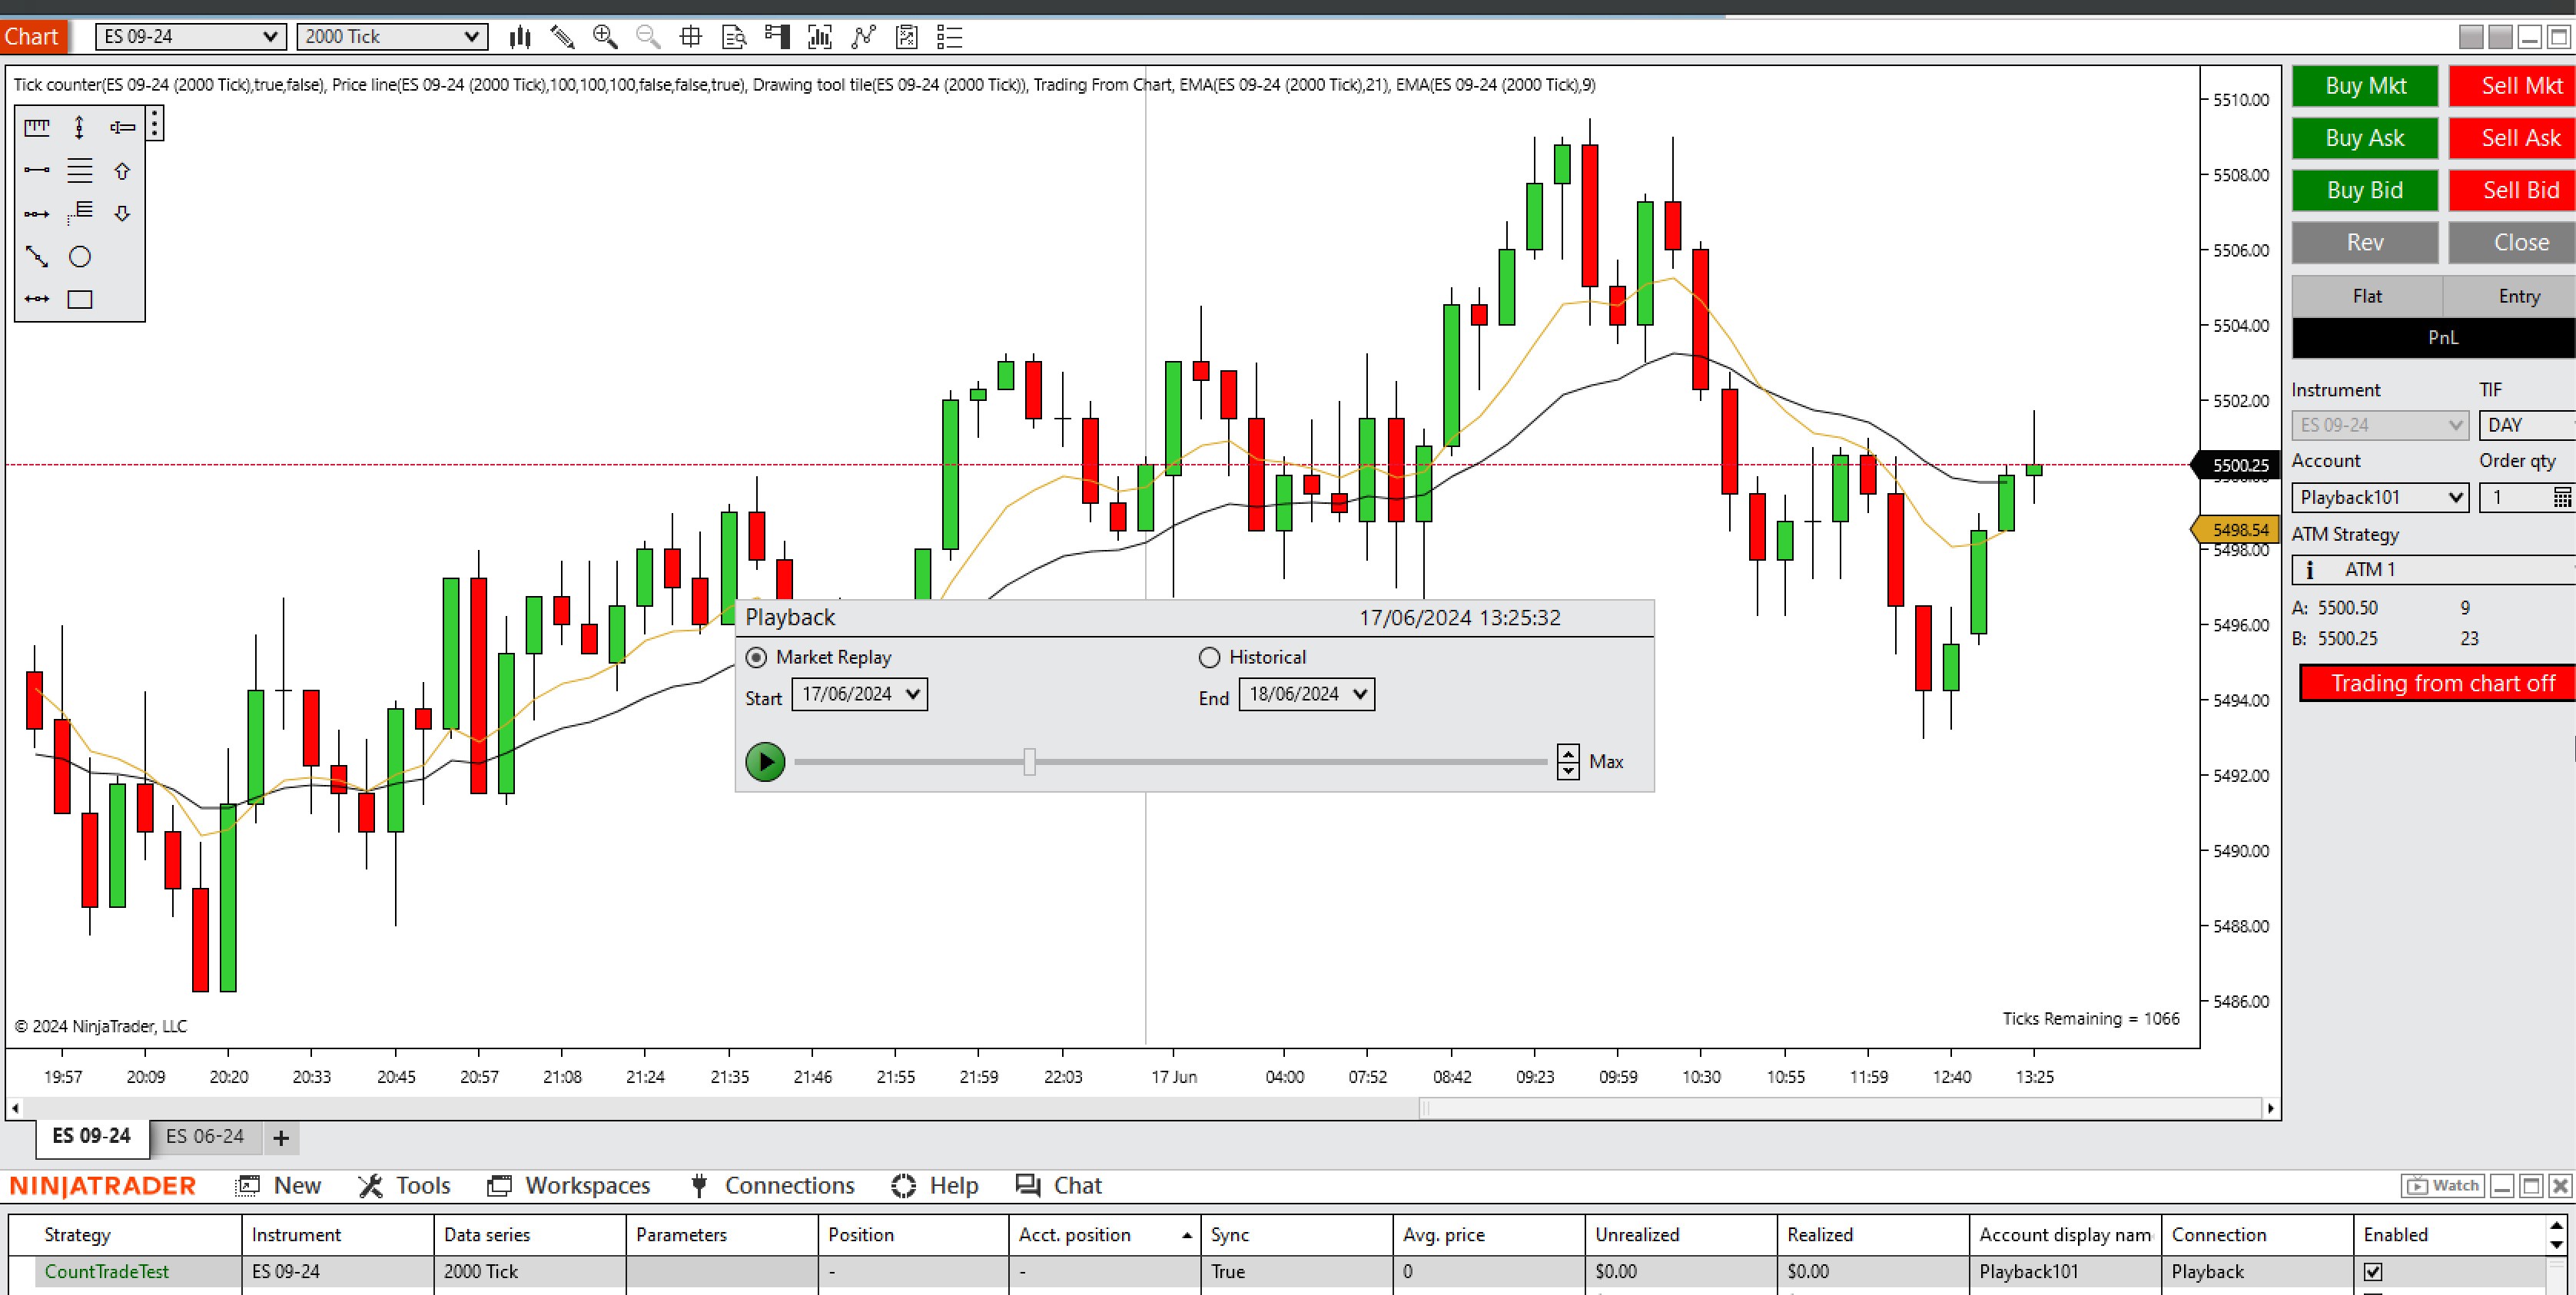2576x1295 pixels.
Task: Expand the Playback101 account dropdown
Action: click(2379, 497)
